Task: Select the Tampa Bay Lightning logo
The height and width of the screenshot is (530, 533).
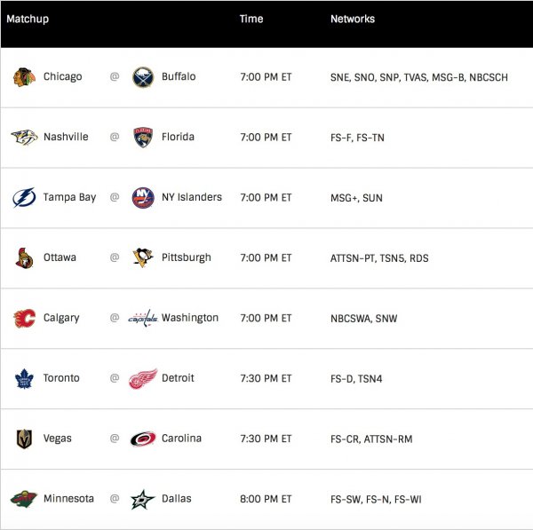Action: pos(24,198)
